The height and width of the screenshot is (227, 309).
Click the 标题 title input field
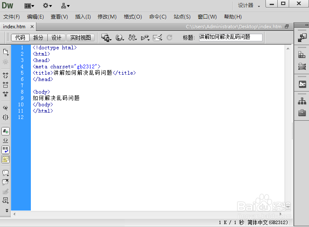pyautogui.click(x=230, y=38)
